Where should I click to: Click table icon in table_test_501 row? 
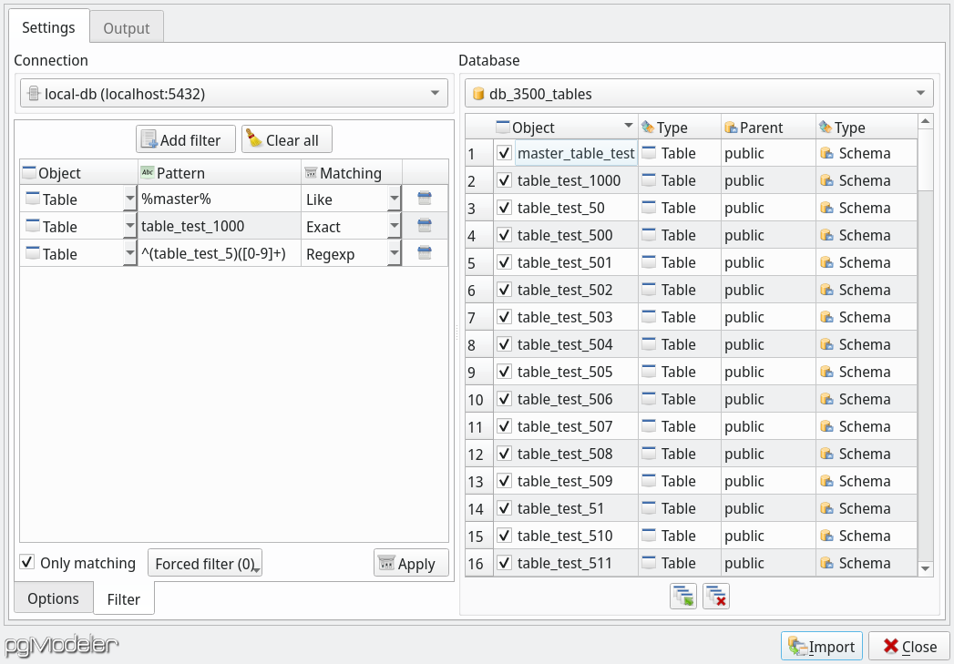point(649,262)
